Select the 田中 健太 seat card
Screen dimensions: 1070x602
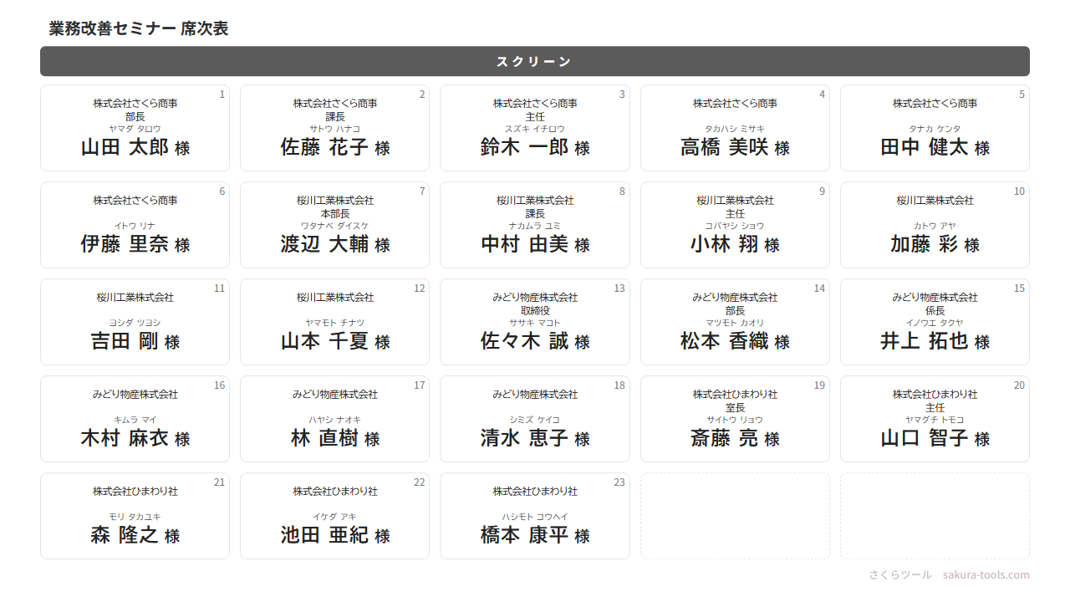(935, 128)
